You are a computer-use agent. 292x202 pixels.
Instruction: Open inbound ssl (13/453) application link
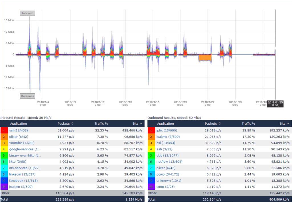click(19, 131)
